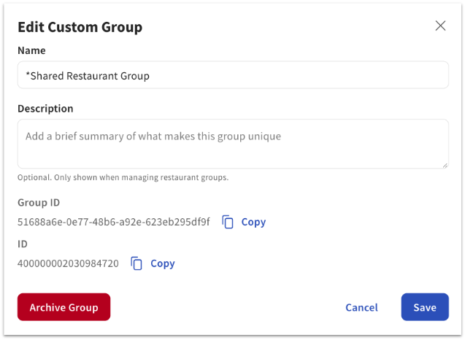Click the Description field label
Image resolution: width=465 pixels, height=340 pixels.
pyautogui.click(x=45, y=109)
